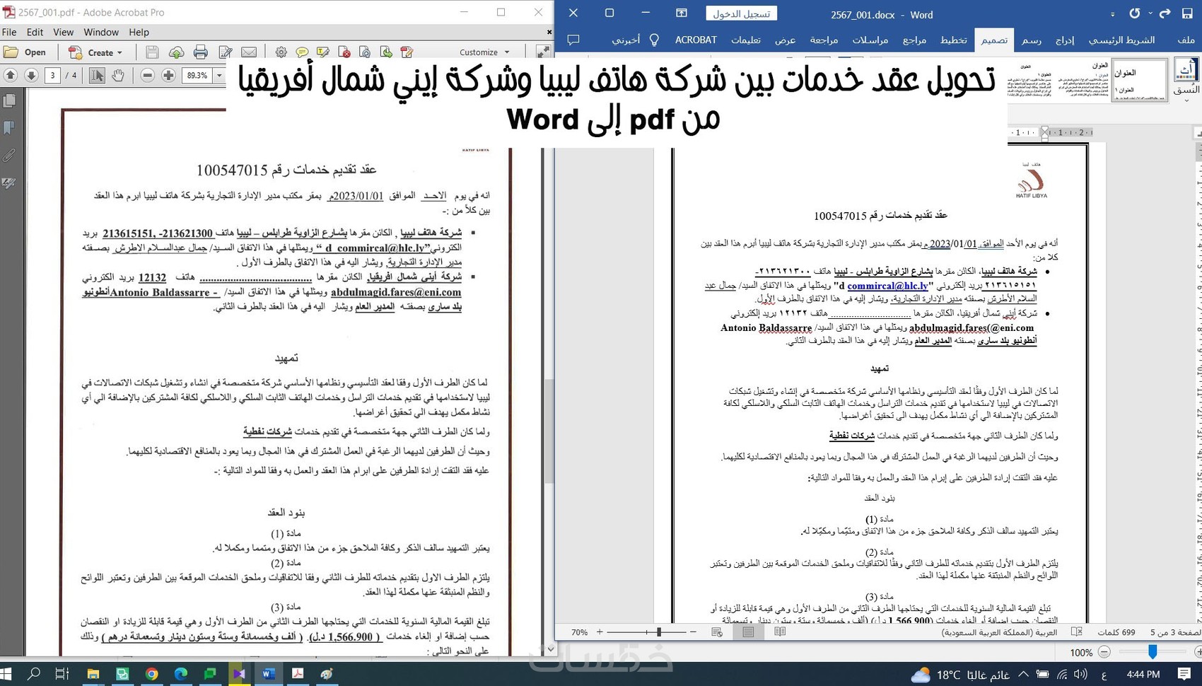Click the Save disk icon in Acrobat
Viewport: 1202px width, 686px height.
(152, 52)
